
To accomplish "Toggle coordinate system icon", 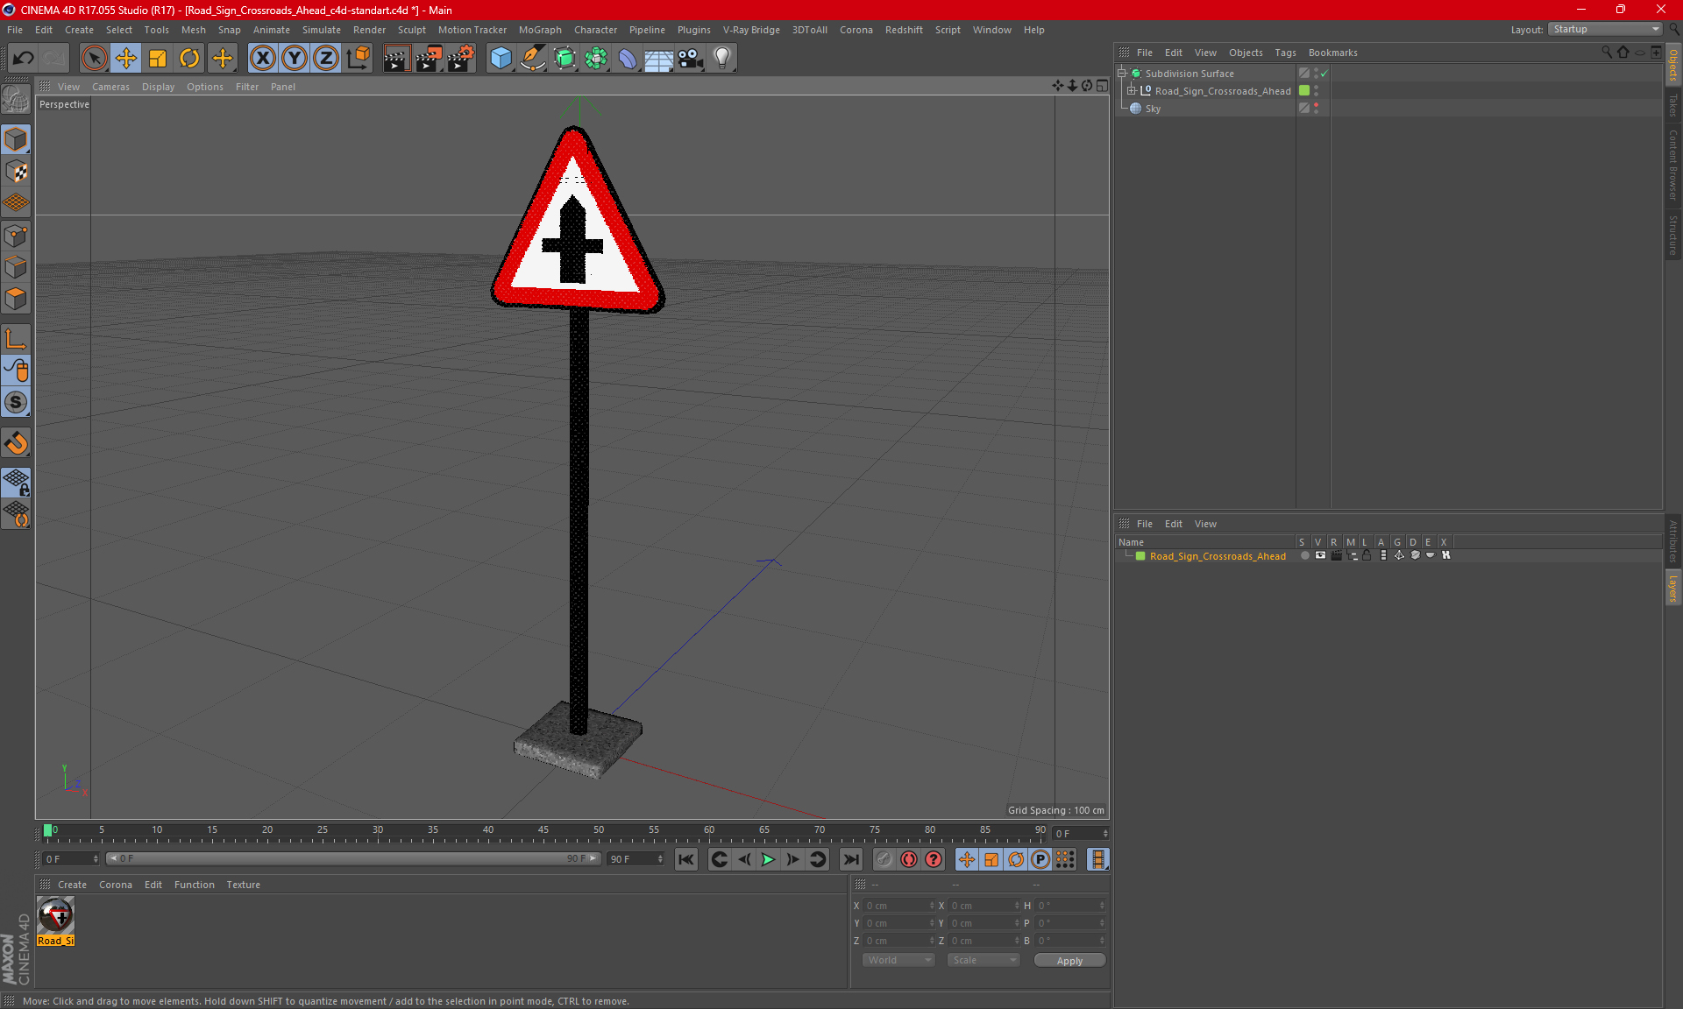I will pyautogui.click(x=358, y=58).
